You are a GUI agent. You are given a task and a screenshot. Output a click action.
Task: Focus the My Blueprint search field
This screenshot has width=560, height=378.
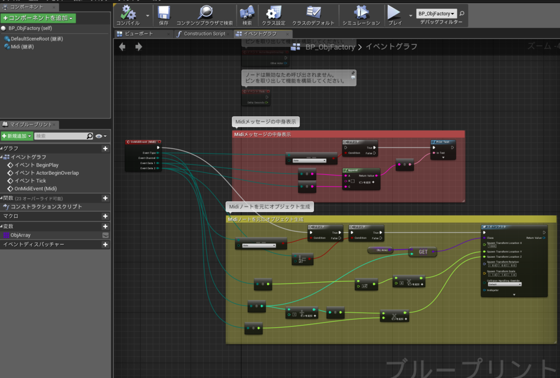[61, 136]
